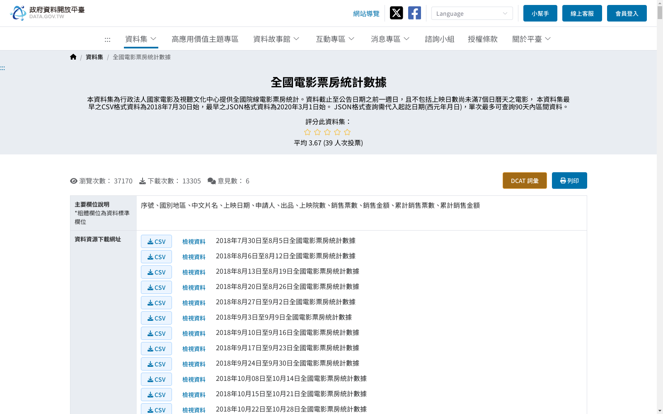This screenshot has width=663, height=414.
Task: View data for 2018年8月27日至9月2日
Action: point(194,303)
